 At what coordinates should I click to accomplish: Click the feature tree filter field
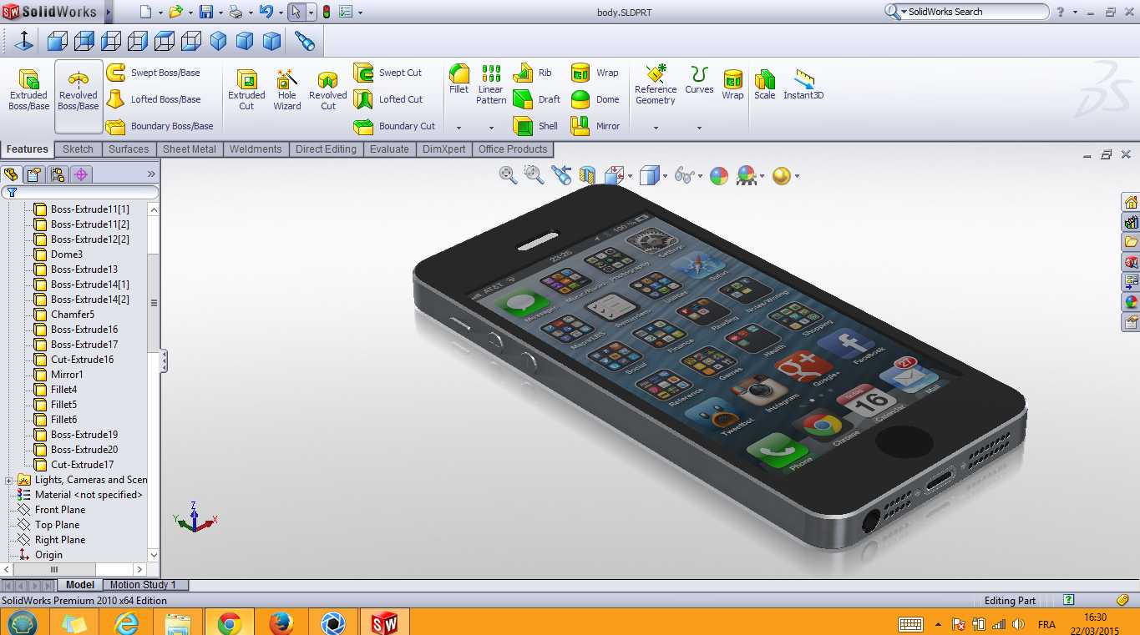81,192
